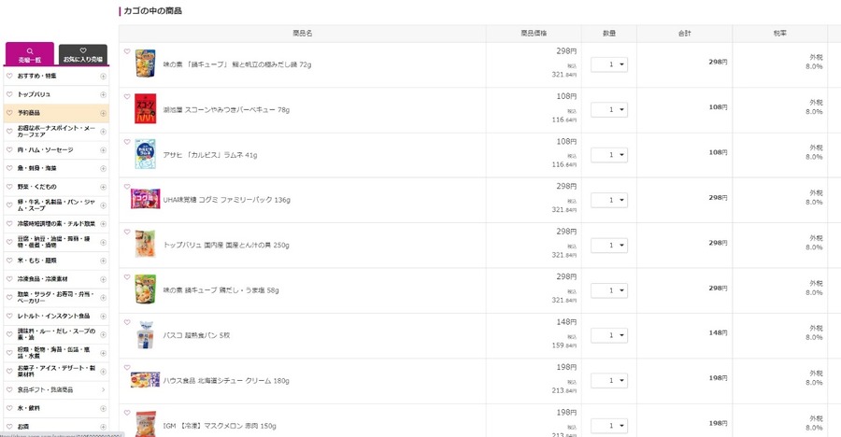Open quantity dropdown for IGM マスクメロン
This screenshot has width=841, height=437.
(609, 426)
